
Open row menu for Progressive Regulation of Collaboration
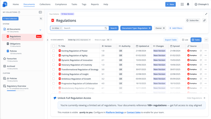[206, 83]
